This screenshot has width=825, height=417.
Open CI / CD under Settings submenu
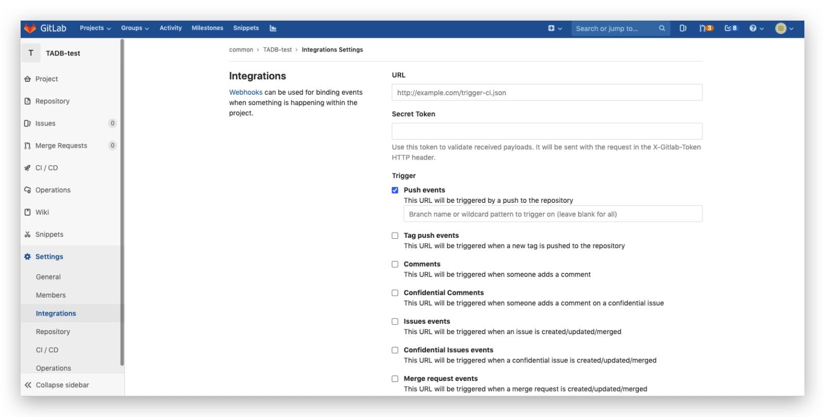(47, 350)
